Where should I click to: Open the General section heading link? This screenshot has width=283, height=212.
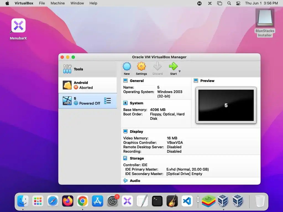[137, 81]
